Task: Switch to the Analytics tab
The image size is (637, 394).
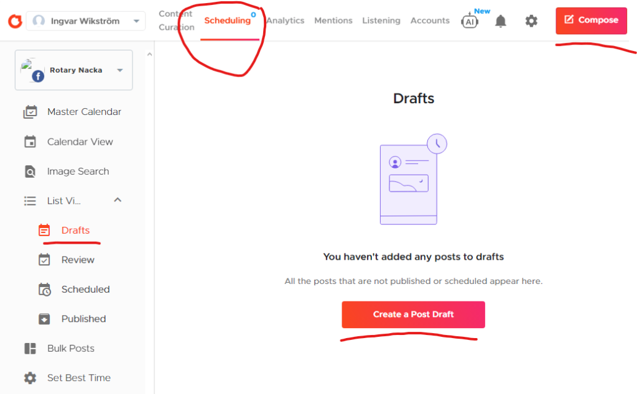Action: (x=285, y=21)
